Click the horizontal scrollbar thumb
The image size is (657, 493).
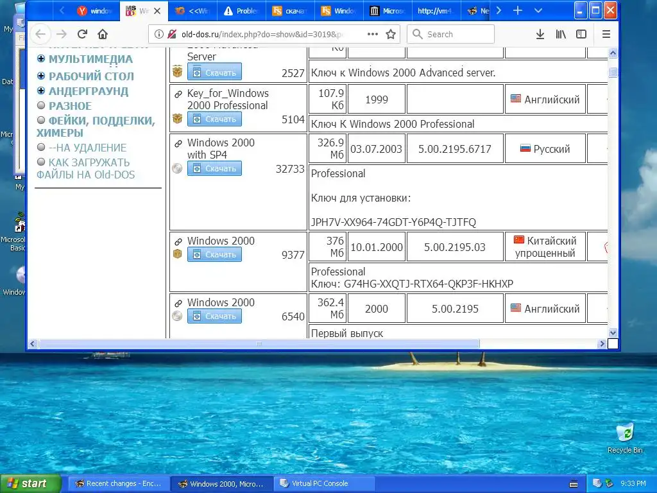point(259,344)
